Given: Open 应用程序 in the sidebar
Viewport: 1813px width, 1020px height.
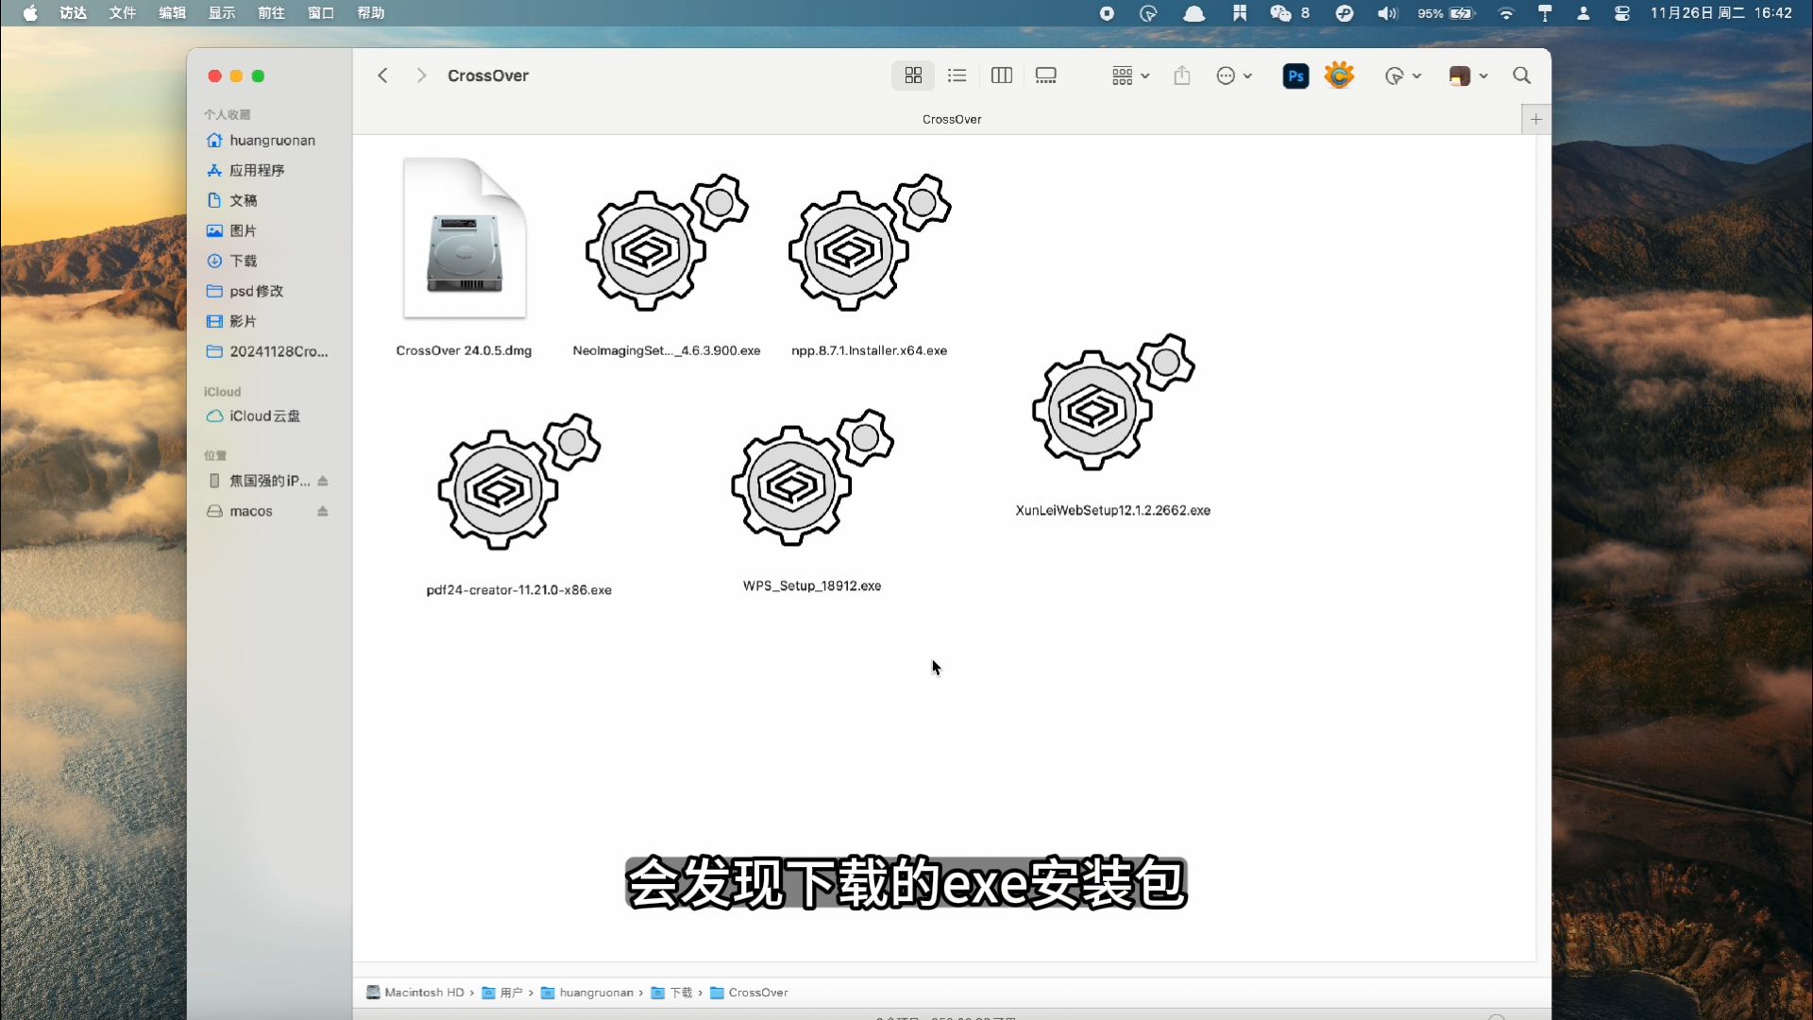Looking at the screenshot, I should click(246, 170).
